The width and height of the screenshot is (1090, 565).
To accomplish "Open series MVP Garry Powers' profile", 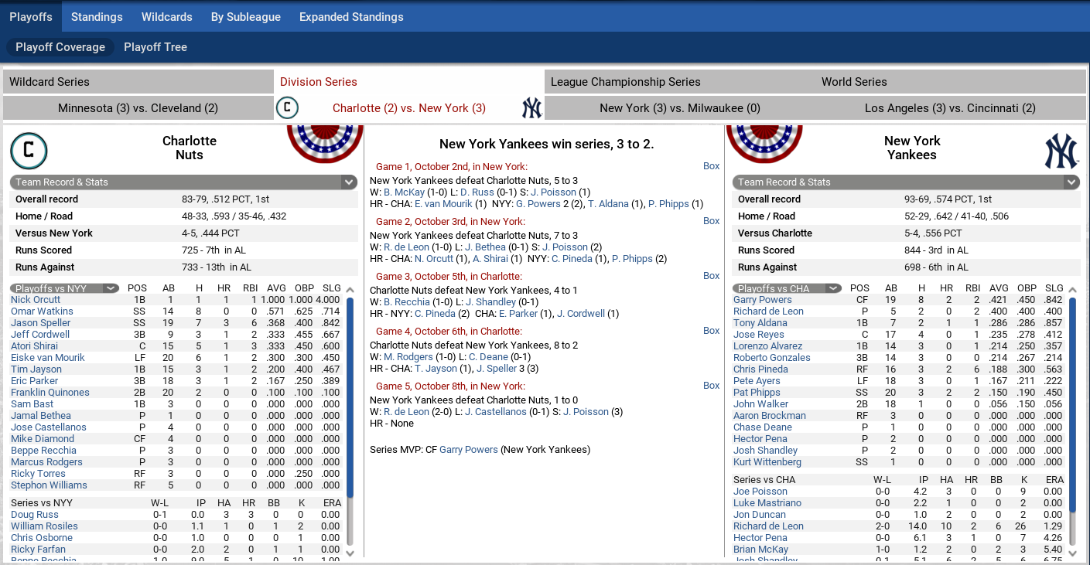I will (468, 450).
